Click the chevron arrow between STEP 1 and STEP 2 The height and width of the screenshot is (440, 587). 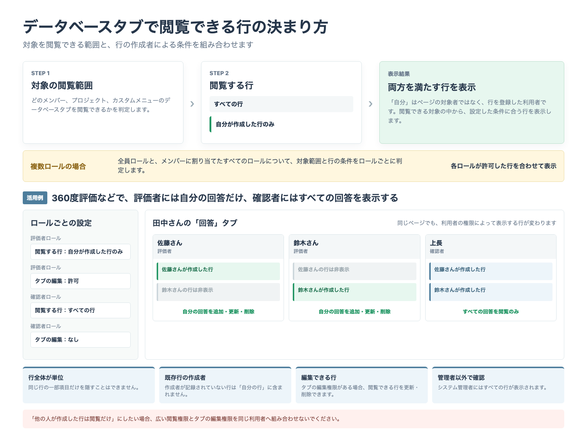coord(192,104)
